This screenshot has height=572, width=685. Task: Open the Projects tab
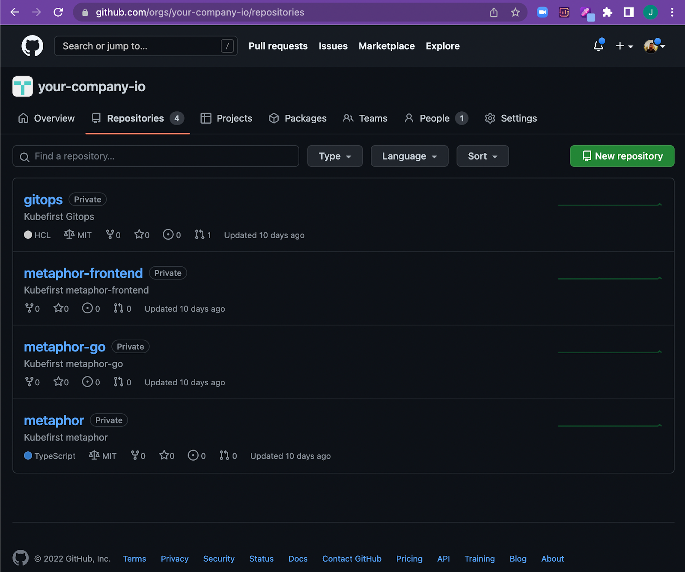[226, 118]
